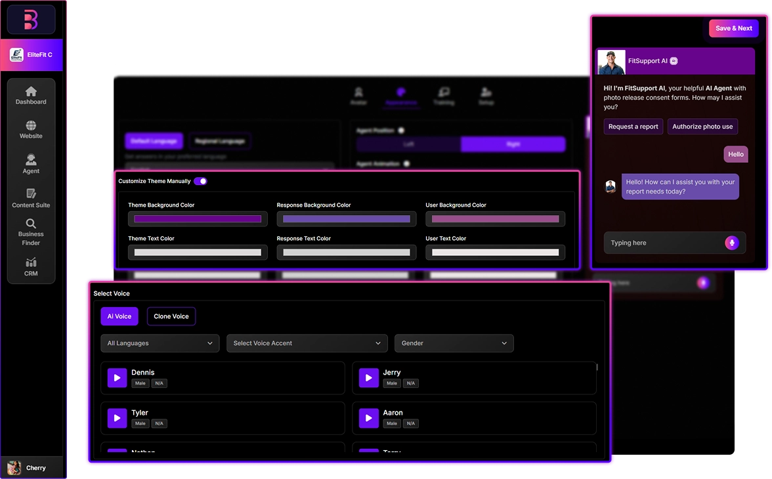
Task: Click the Save & Next button
Action: click(x=733, y=28)
